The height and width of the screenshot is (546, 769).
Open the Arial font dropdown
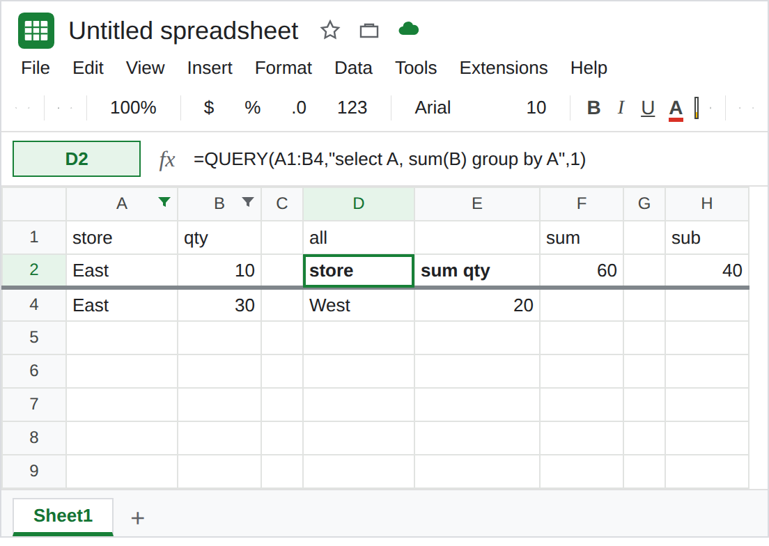433,107
